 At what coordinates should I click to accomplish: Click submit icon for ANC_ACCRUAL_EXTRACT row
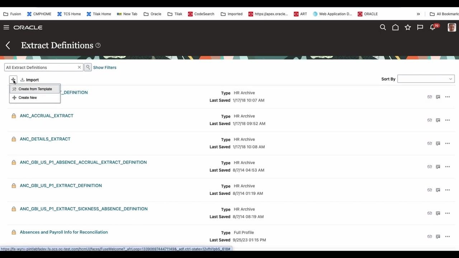(x=438, y=120)
